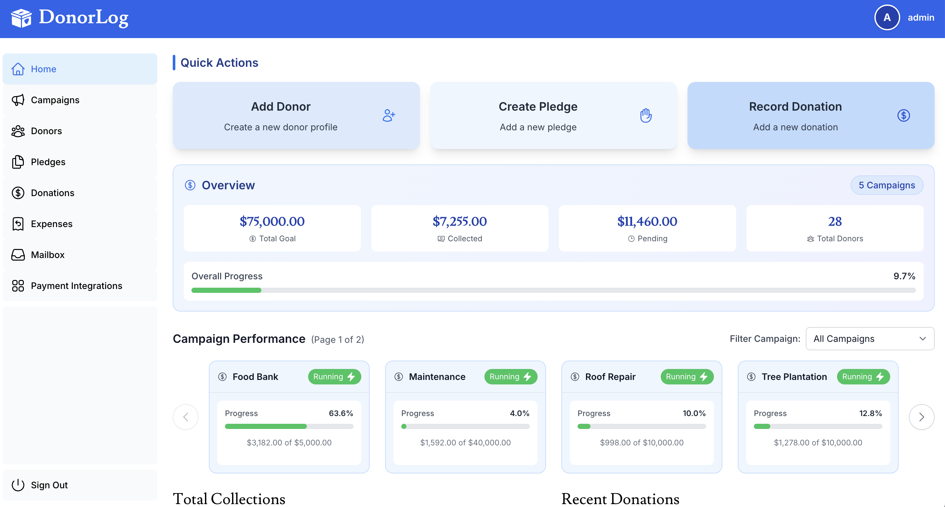This screenshot has width=945, height=507.
Task: Click the left chevron on the campaign carousel
Action: (x=186, y=417)
